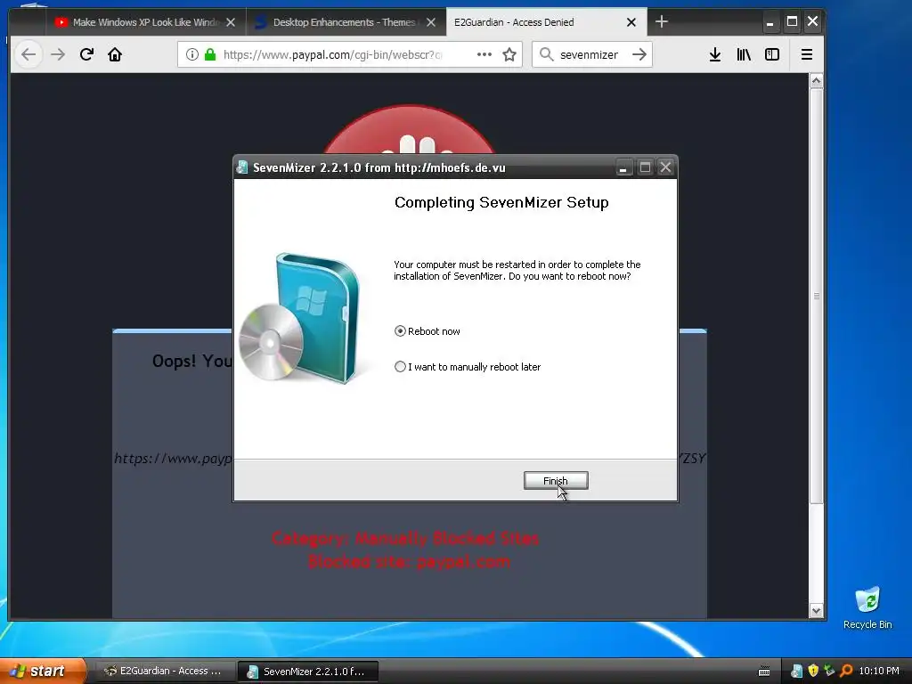Open the Firefox hamburger menu
The height and width of the screenshot is (684, 912).
click(x=807, y=54)
